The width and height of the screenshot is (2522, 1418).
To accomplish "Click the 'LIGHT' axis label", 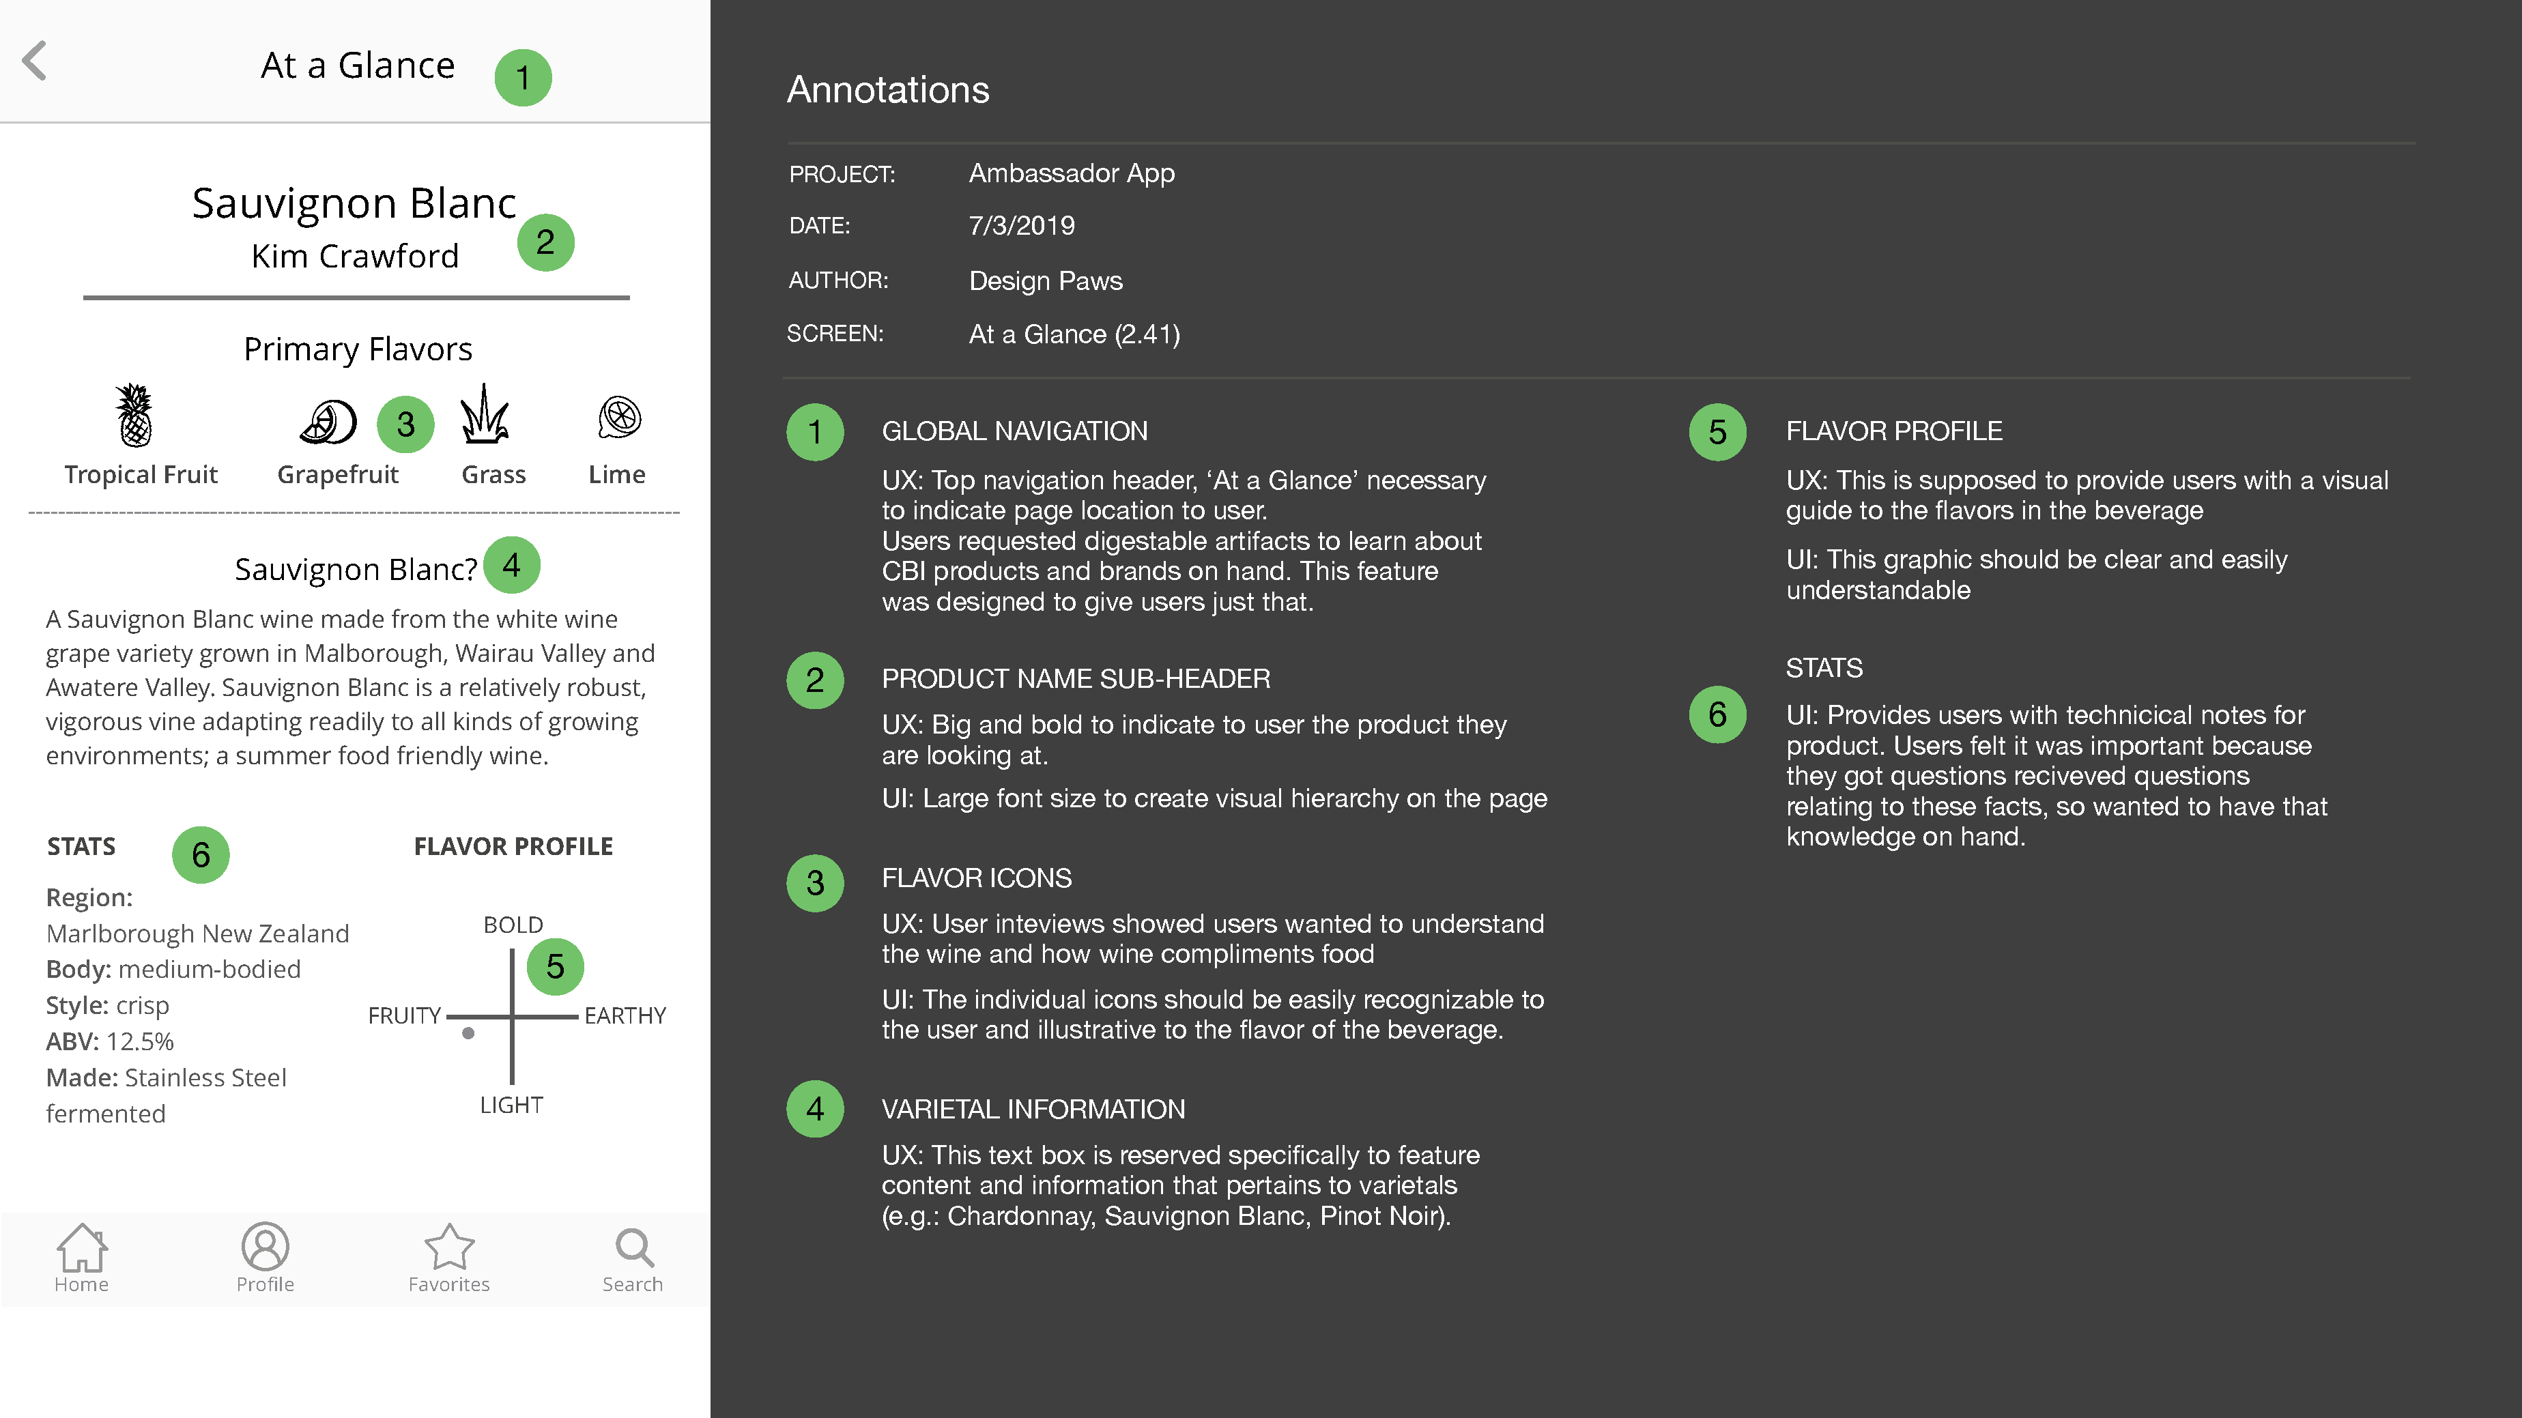I will (x=511, y=1105).
